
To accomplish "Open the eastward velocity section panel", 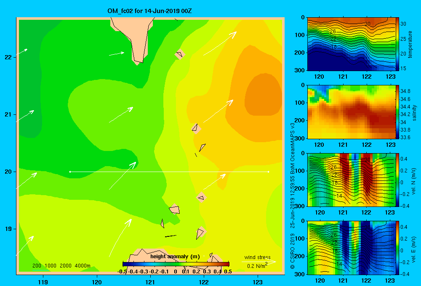I will pos(352,248).
